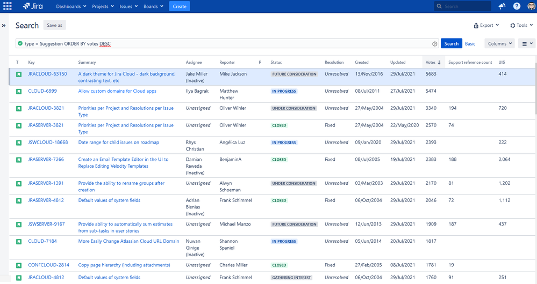Click suggestion icon for JRACLOUD-63150 row

18,74
